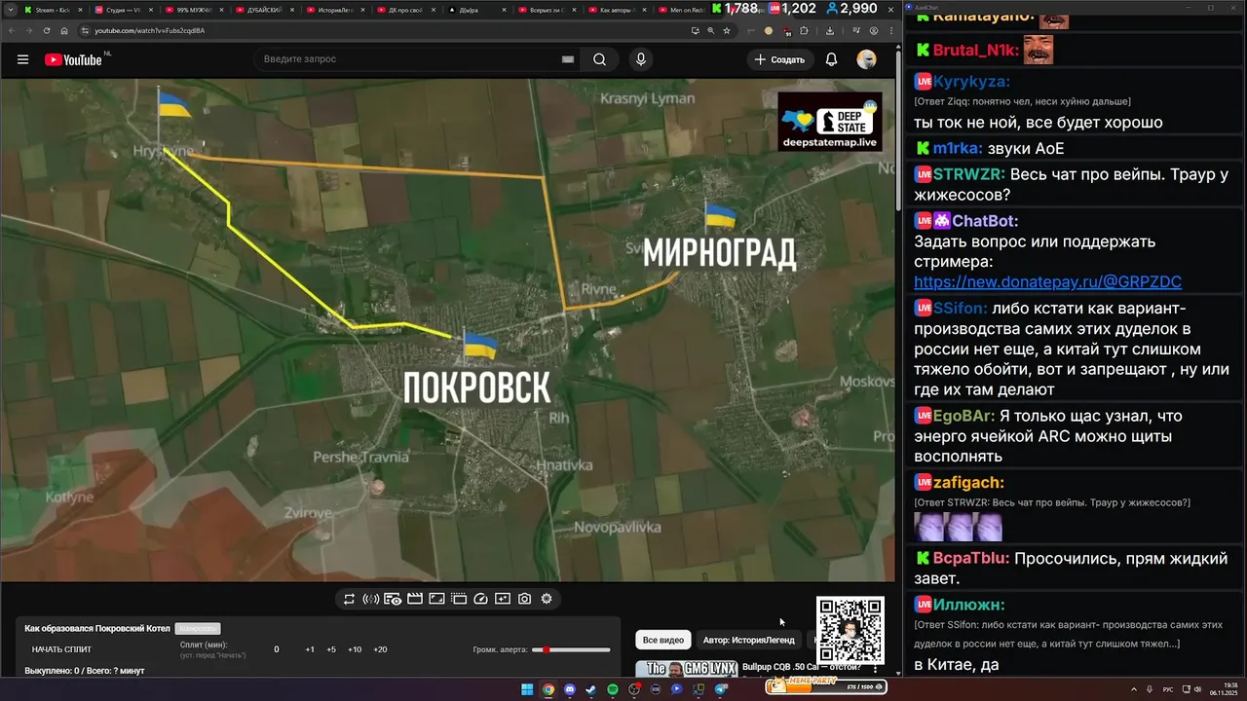Expand the system tray hidden icons chevron

coord(1135,689)
